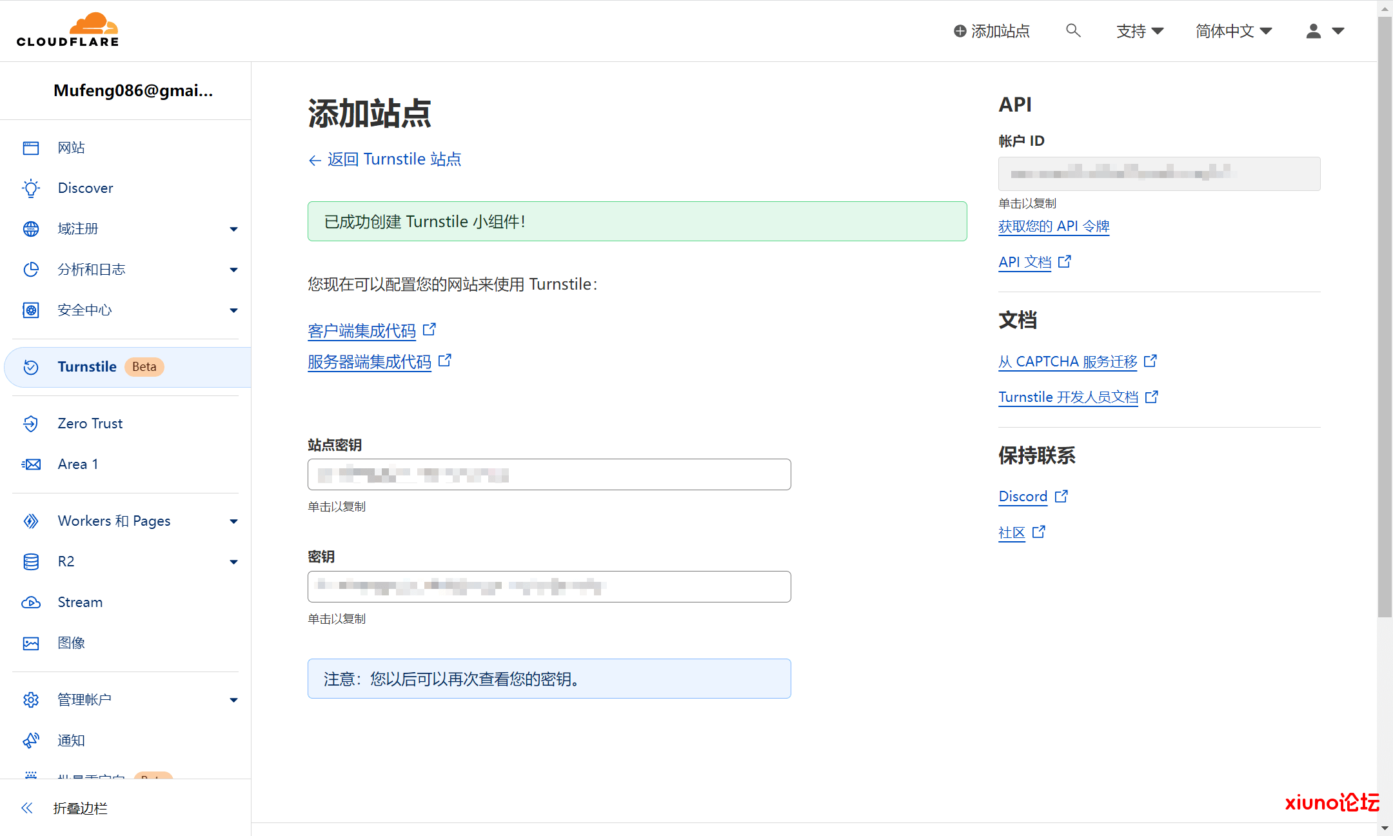This screenshot has width=1393, height=836.
Task: Select the Stream icon in sidebar
Action: [30, 602]
